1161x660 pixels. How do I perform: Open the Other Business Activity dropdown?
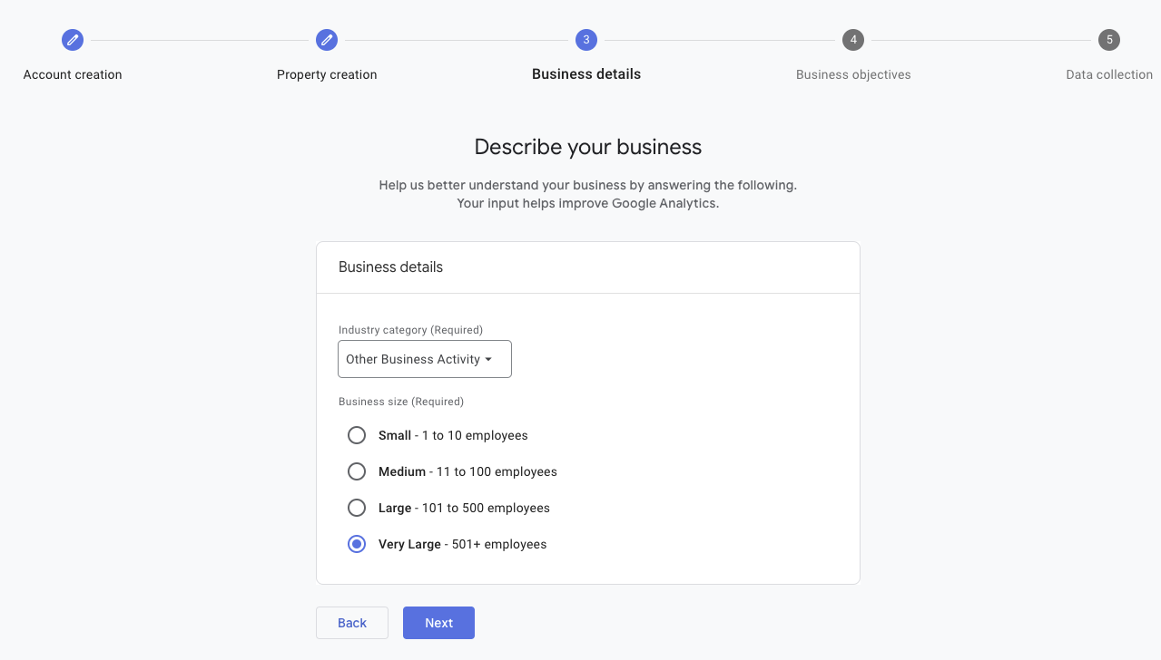(x=424, y=359)
